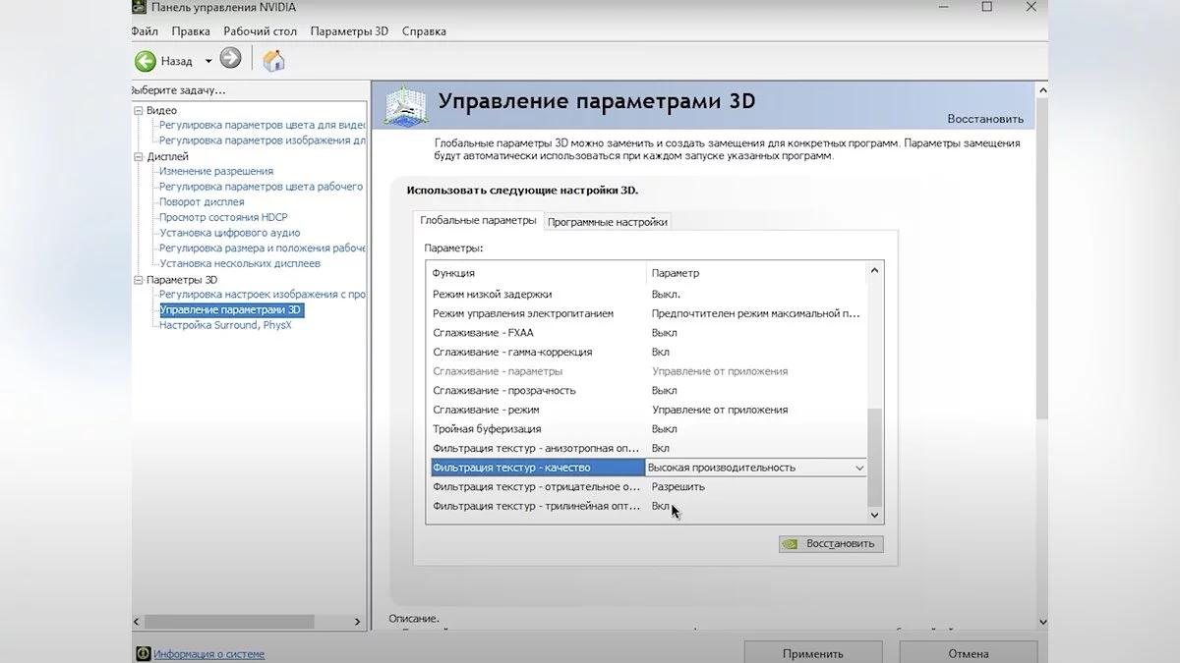Open the Правка menu
The height and width of the screenshot is (663, 1180).
click(x=191, y=31)
